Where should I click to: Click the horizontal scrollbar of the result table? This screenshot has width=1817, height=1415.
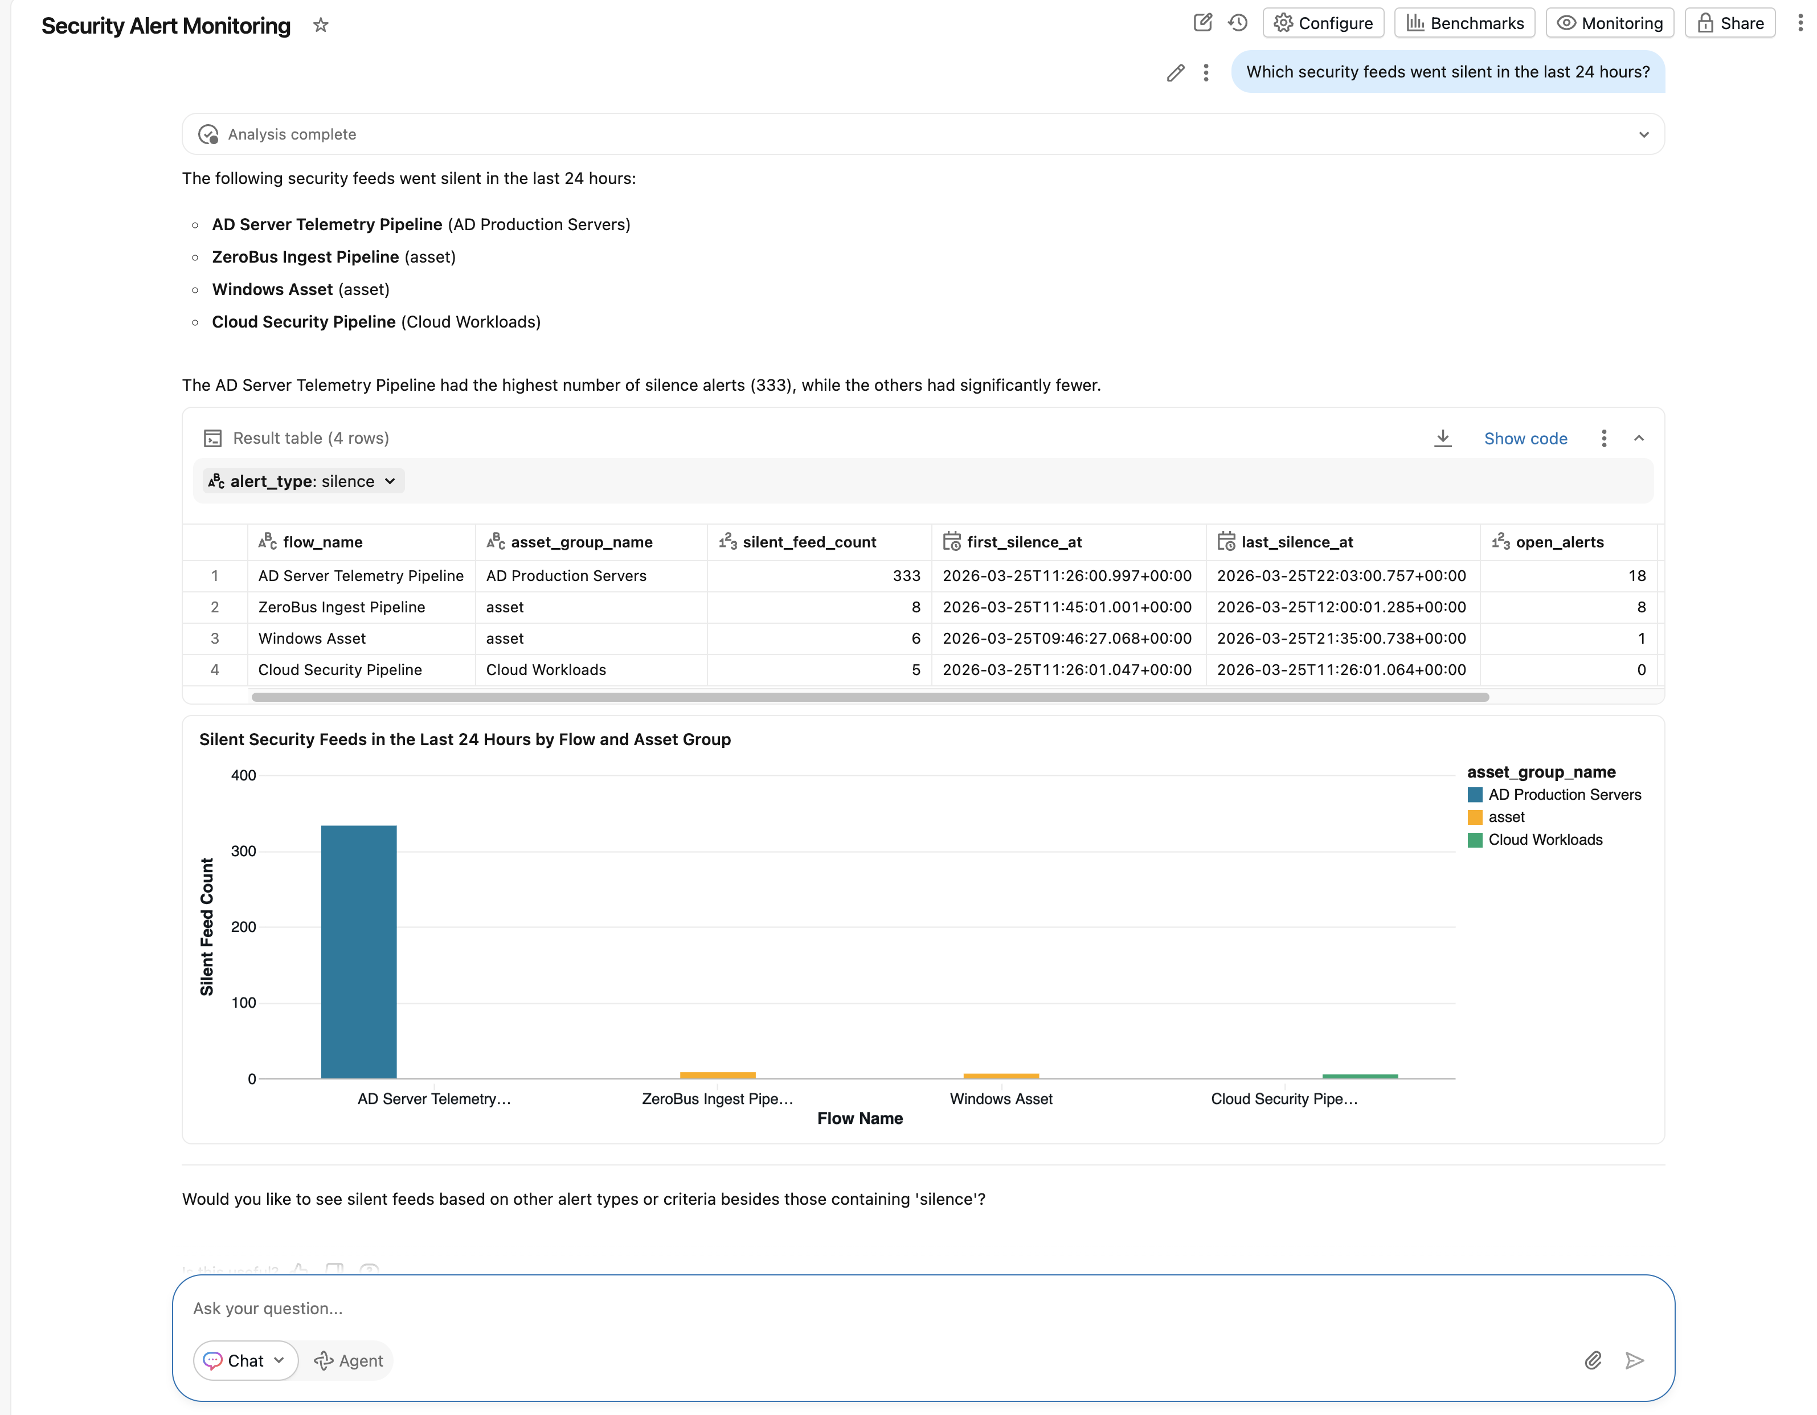(869, 697)
